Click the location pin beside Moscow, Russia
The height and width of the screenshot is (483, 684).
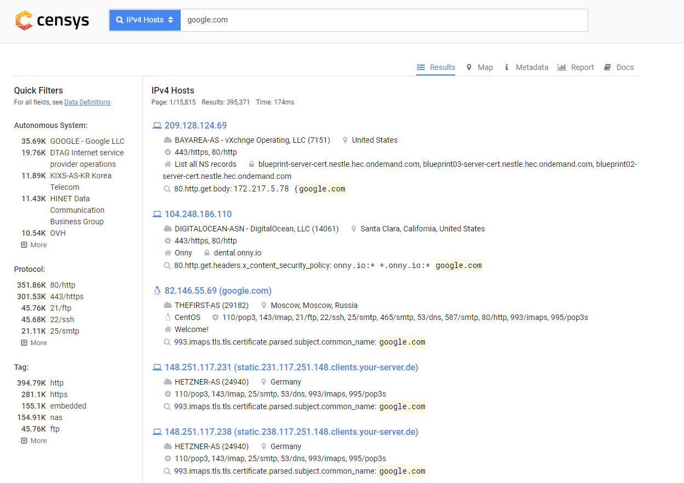[x=264, y=305]
